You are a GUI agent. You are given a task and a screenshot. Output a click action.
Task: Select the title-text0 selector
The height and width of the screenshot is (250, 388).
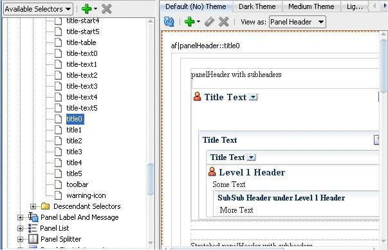coord(82,53)
